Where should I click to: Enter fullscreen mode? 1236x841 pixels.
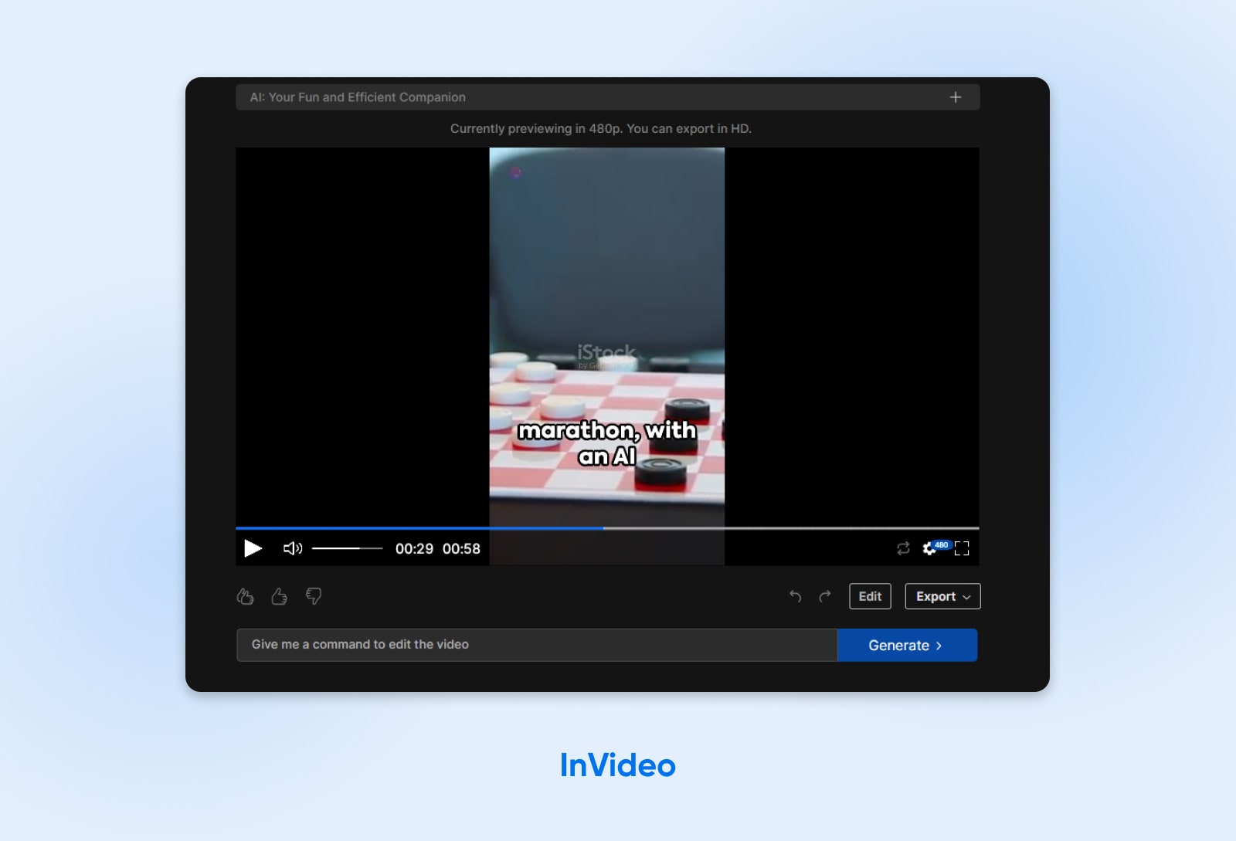(x=962, y=548)
